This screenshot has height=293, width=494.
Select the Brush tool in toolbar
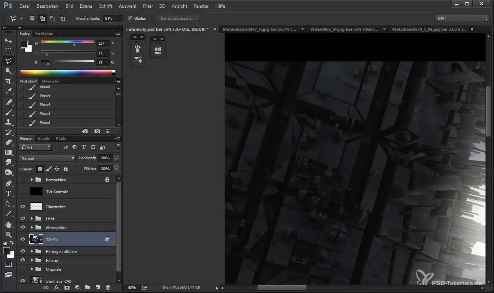click(8, 112)
